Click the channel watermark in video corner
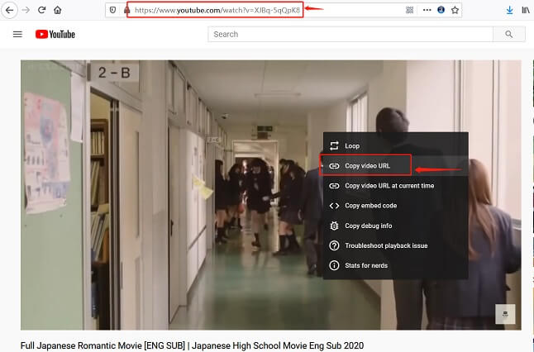This screenshot has width=534, height=352. click(x=505, y=314)
